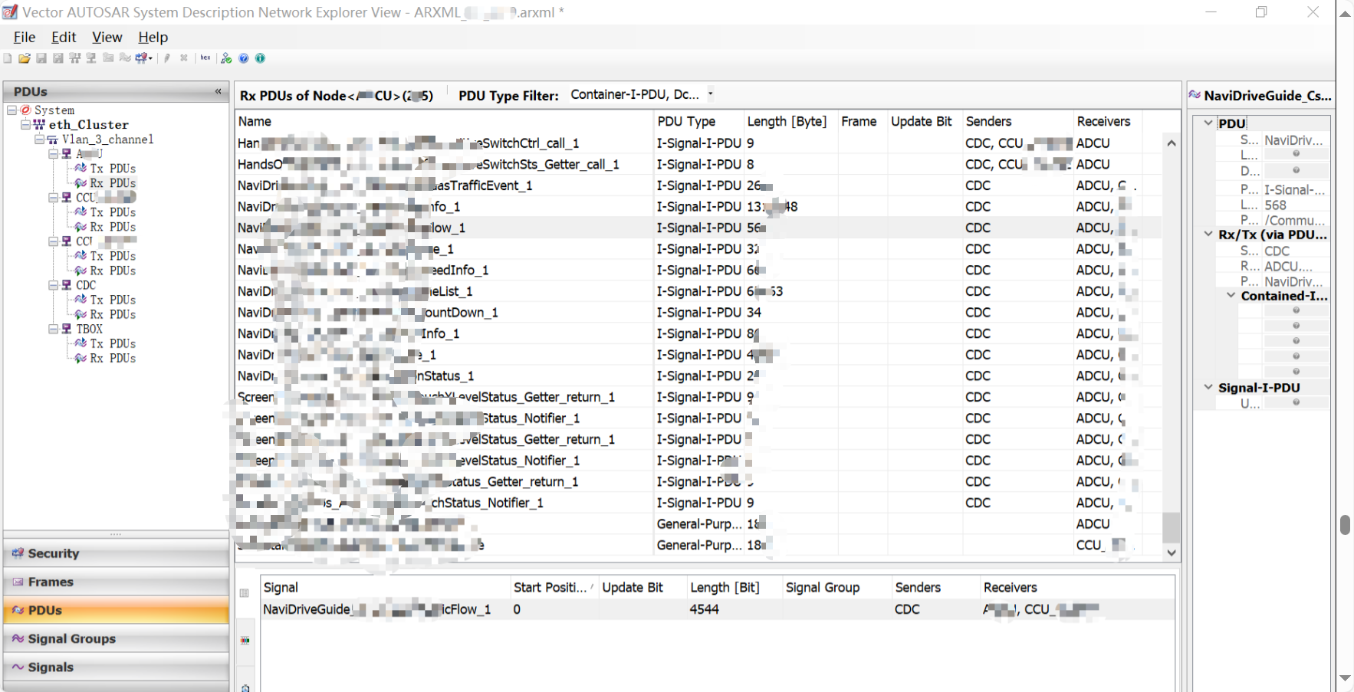The image size is (1354, 692).
Task: Click the length value 568 in properties
Action: click(x=1276, y=205)
